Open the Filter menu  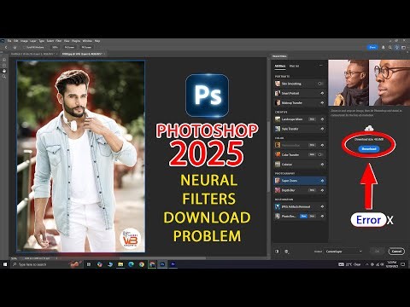(59, 41)
